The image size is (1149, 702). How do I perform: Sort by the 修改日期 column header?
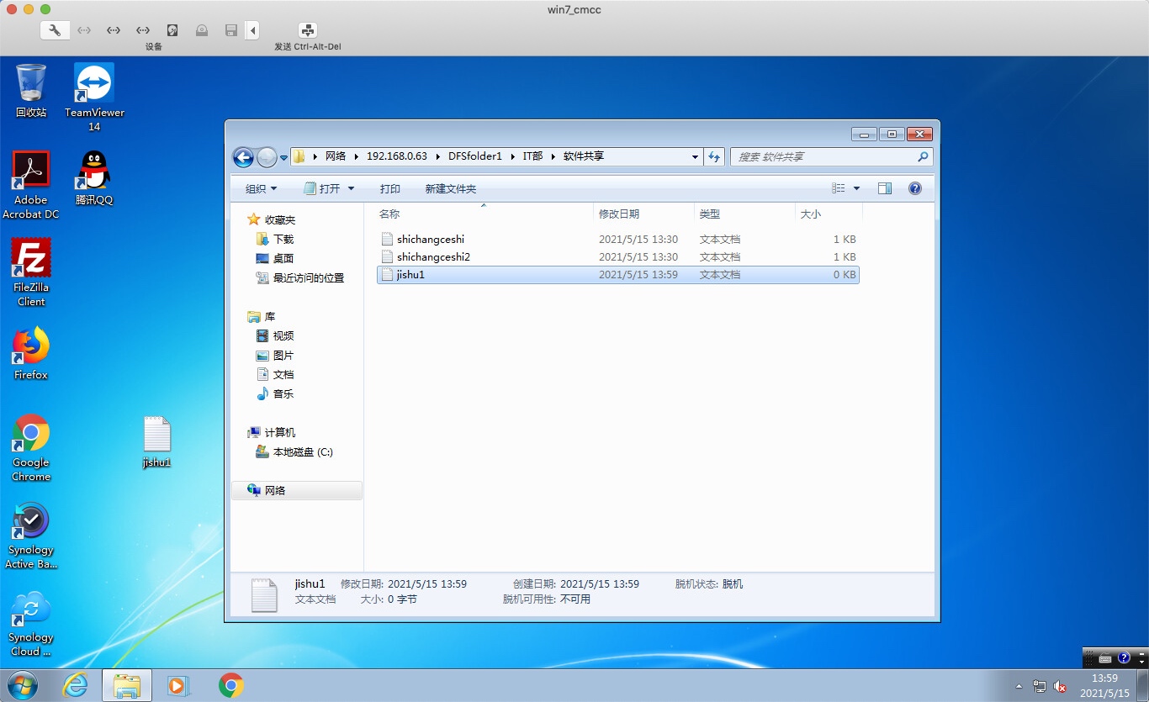(x=643, y=214)
